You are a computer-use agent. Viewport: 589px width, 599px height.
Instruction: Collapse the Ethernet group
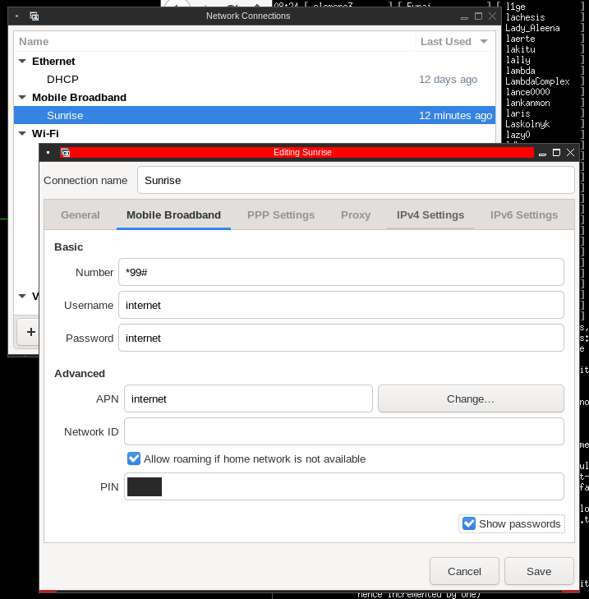click(22, 61)
